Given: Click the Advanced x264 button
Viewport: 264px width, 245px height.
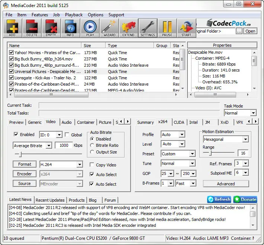Looking at the screenshot, I should (x=226, y=184).
